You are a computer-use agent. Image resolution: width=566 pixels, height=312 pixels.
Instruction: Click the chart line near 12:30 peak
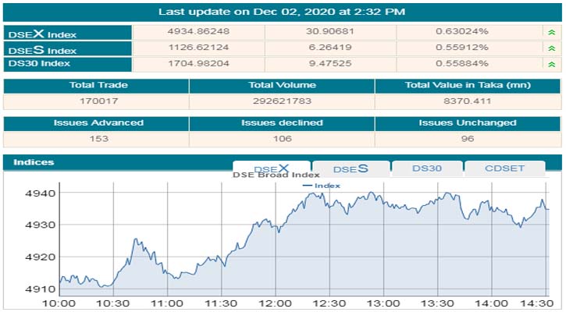click(312, 193)
